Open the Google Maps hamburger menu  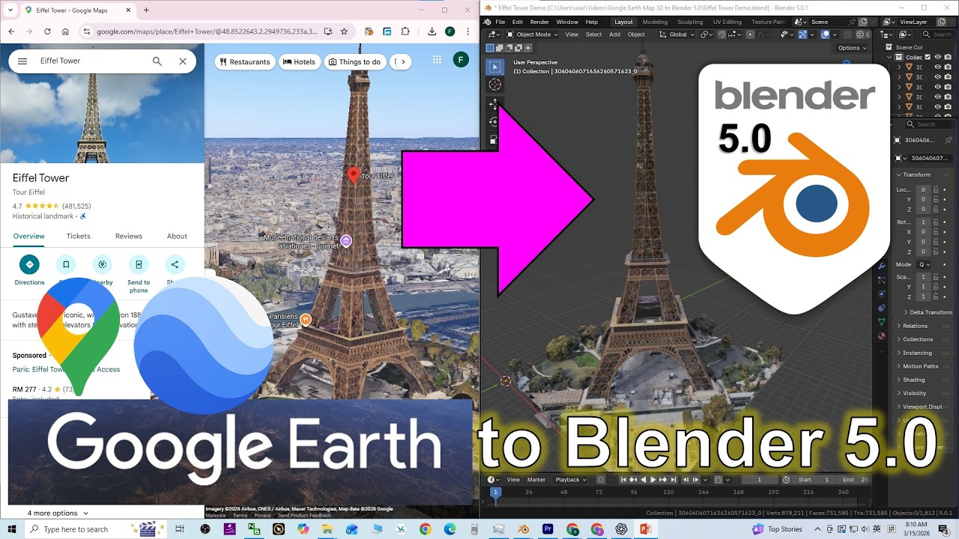click(22, 61)
